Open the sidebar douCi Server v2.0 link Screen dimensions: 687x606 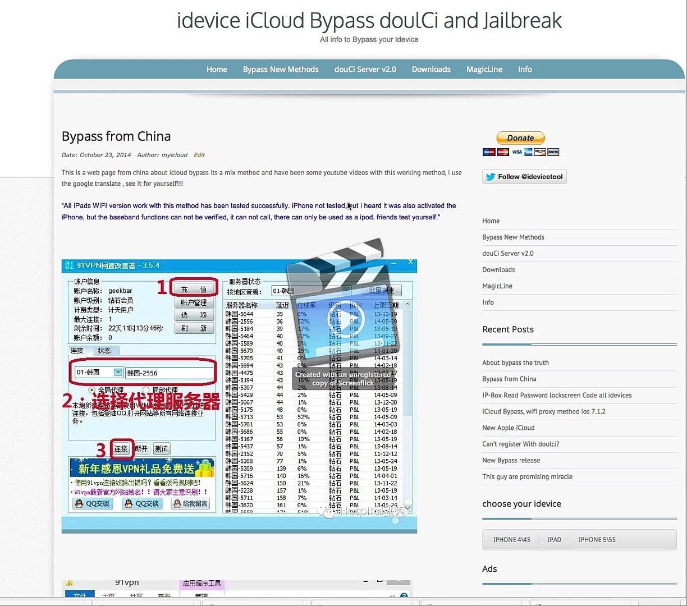click(x=508, y=254)
